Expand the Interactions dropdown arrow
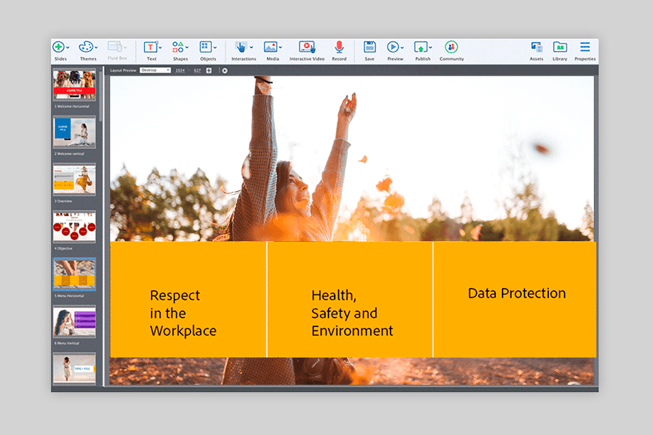 pyautogui.click(x=251, y=48)
